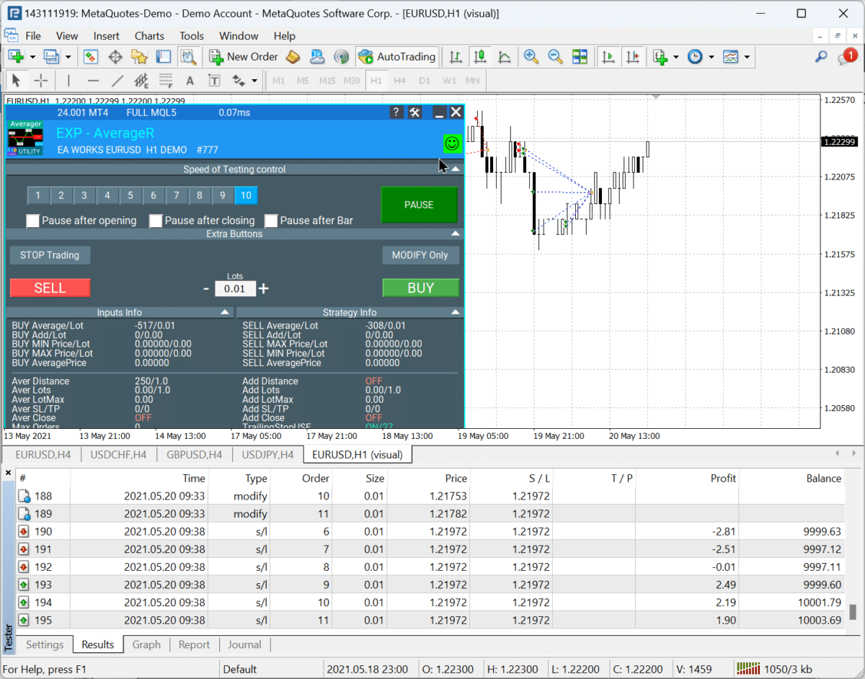The image size is (865, 679).
Task: Enable Pause after opening checkbox
Action: [x=33, y=221]
